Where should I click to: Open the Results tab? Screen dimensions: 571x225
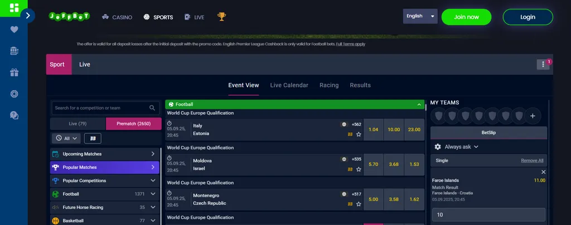[x=360, y=86]
